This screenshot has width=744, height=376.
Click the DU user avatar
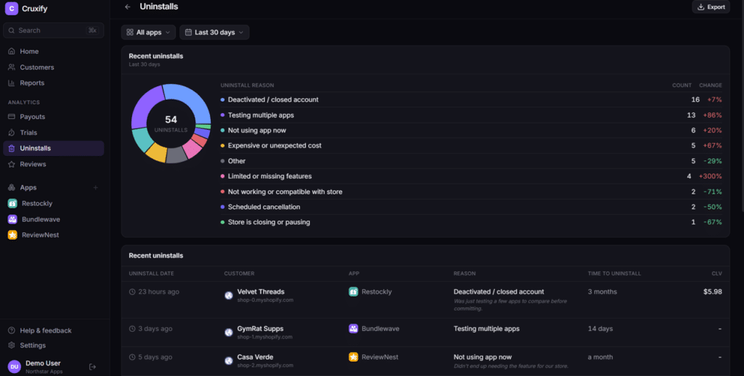15,367
